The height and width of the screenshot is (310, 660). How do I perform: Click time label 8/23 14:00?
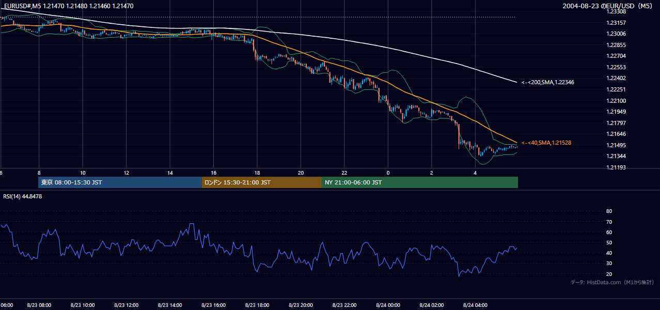(170, 305)
